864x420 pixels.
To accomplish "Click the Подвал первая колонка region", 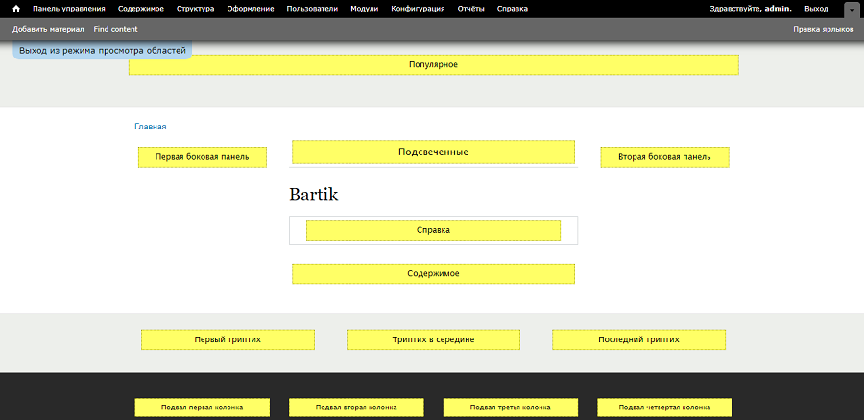I will [x=203, y=408].
